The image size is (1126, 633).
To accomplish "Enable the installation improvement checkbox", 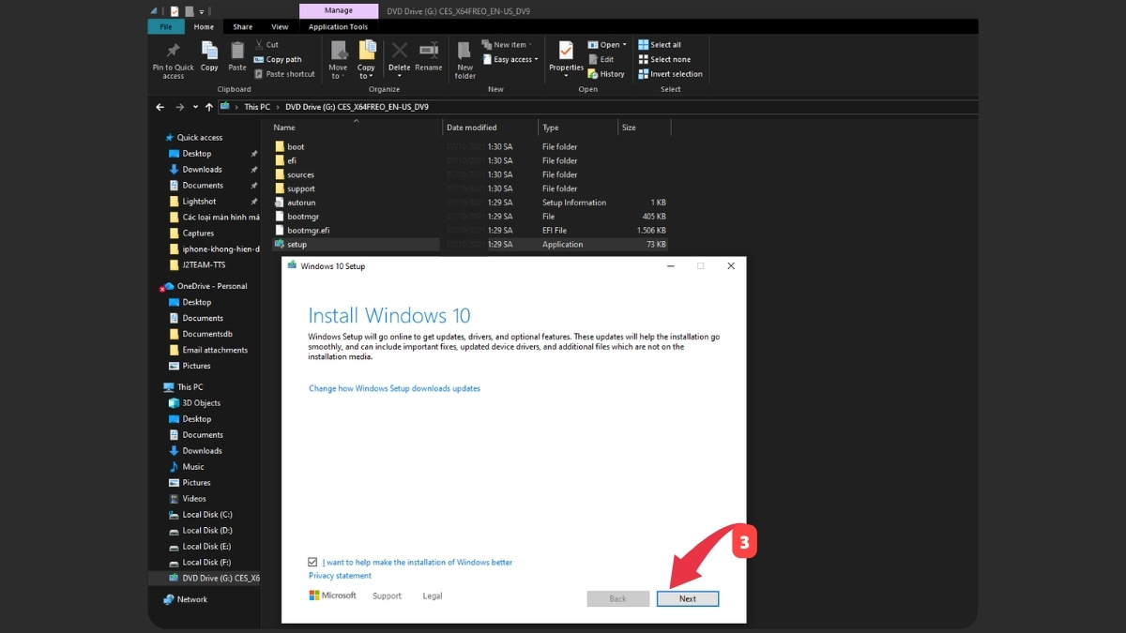I will (312, 561).
